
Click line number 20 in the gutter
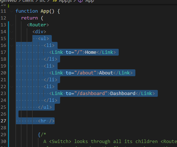(x=3, y=73)
